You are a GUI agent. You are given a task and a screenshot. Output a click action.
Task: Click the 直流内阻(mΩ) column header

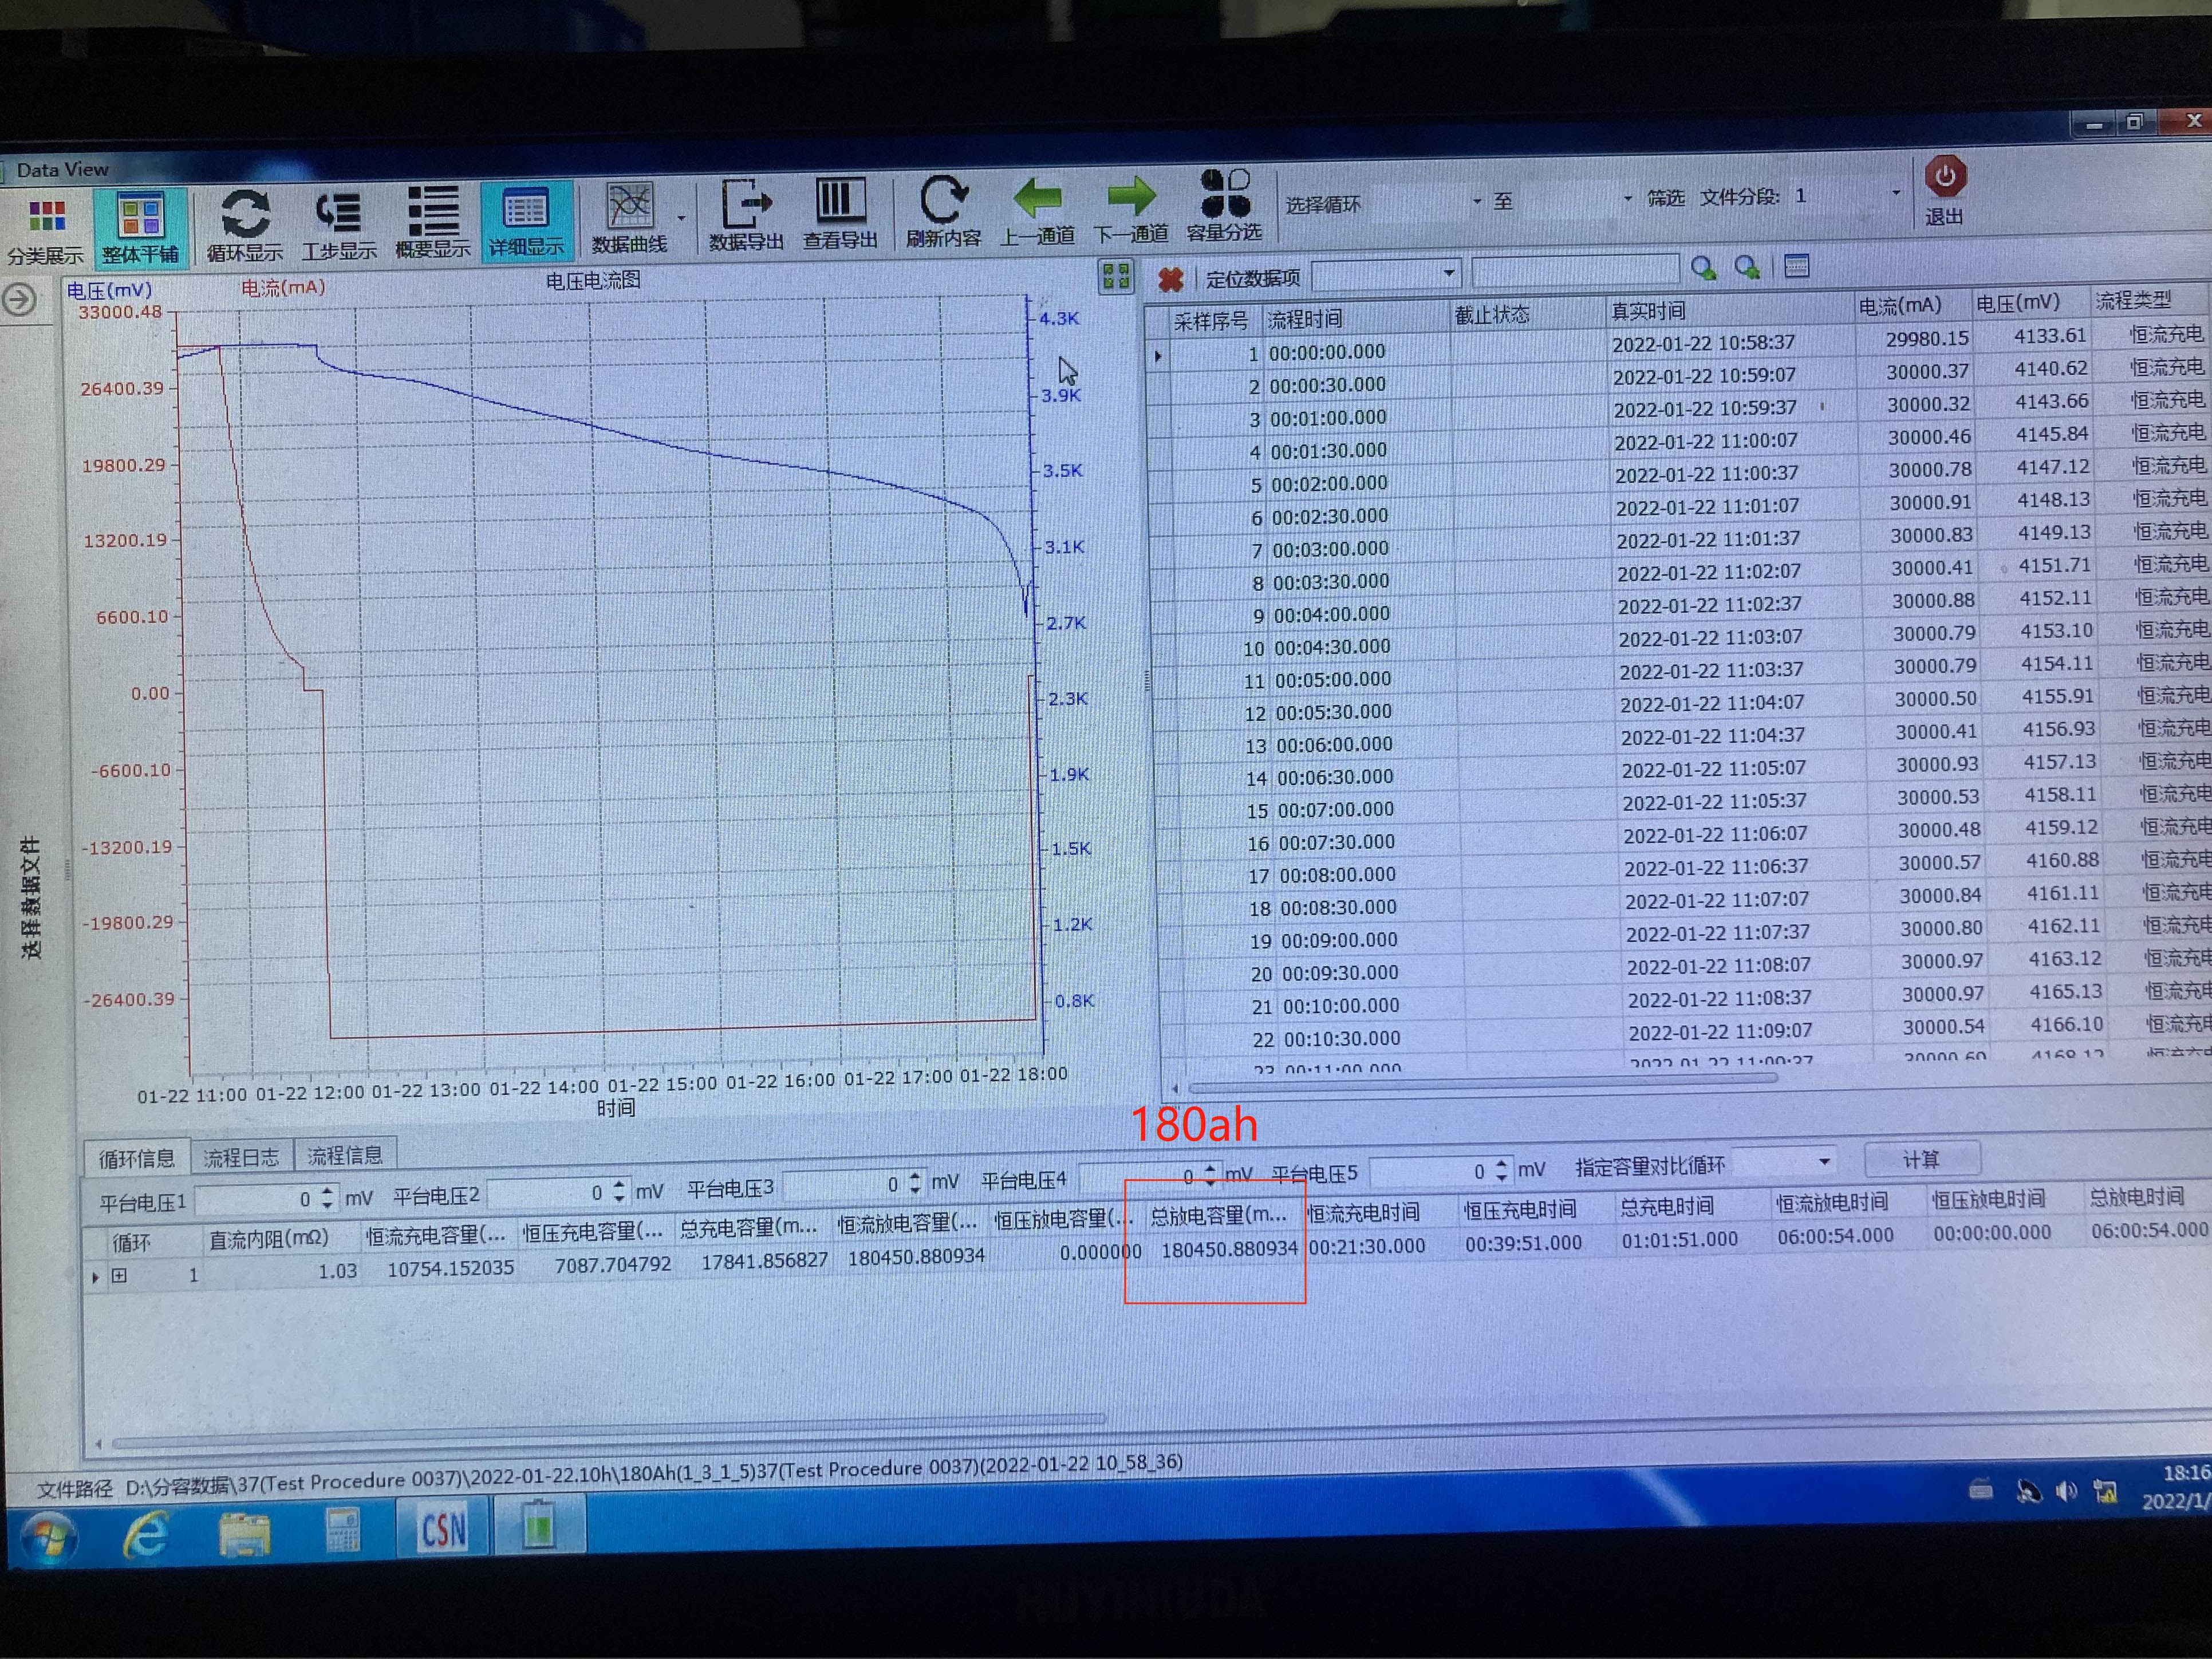click(268, 1238)
